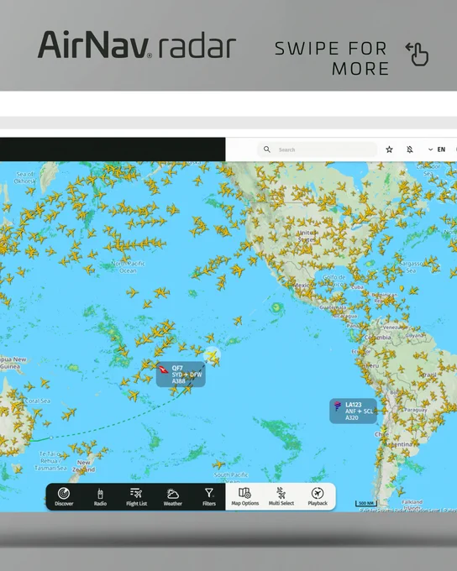Start flight Playback

pyautogui.click(x=318, y=497)
